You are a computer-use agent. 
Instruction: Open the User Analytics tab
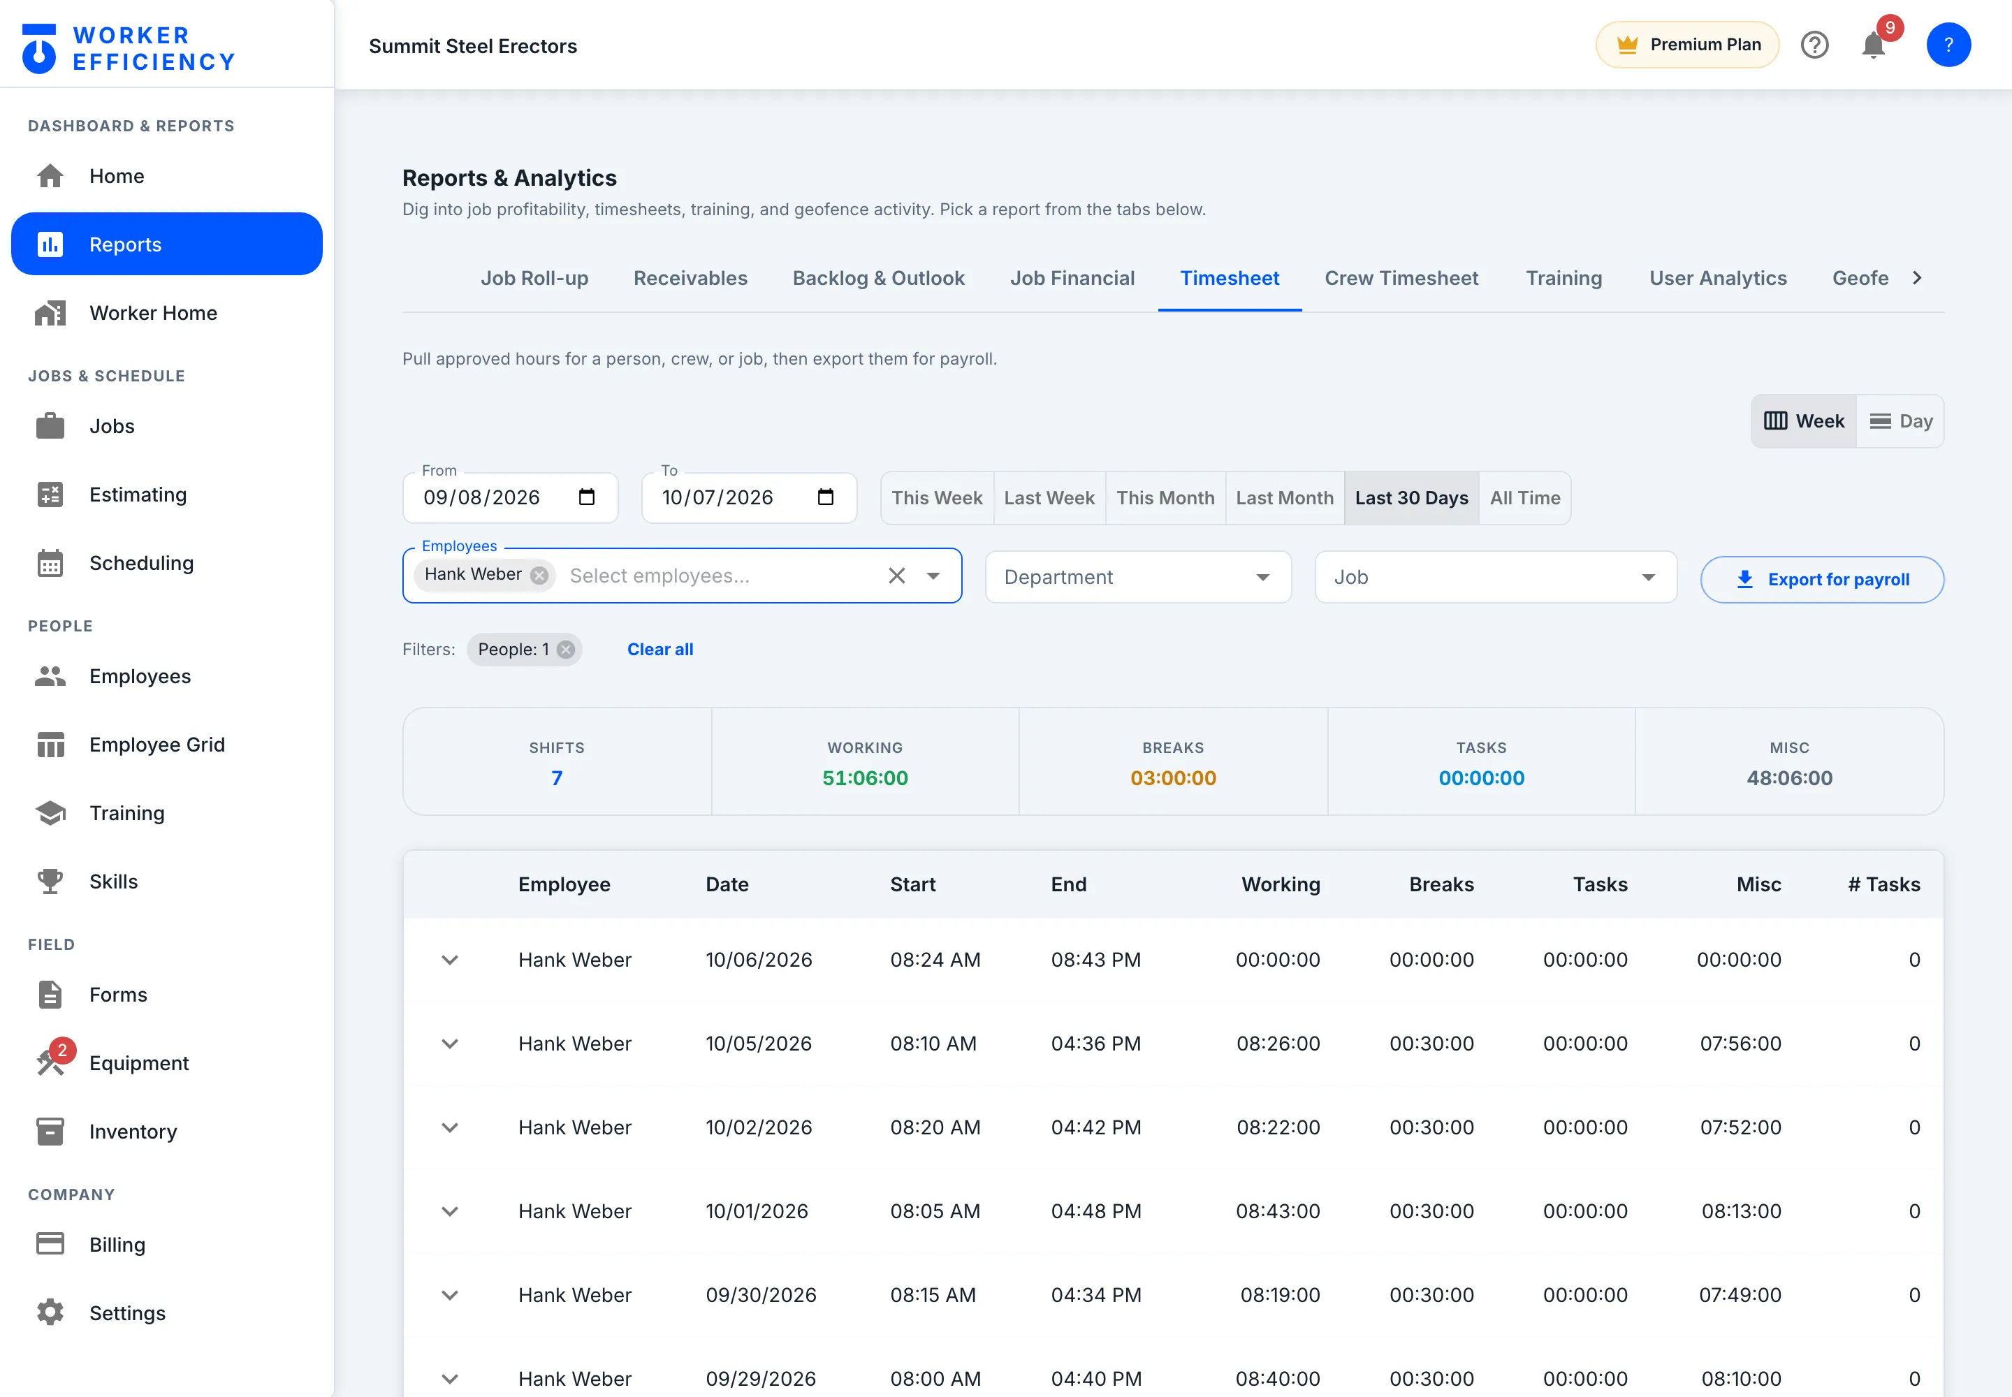tap(1718, 278)
